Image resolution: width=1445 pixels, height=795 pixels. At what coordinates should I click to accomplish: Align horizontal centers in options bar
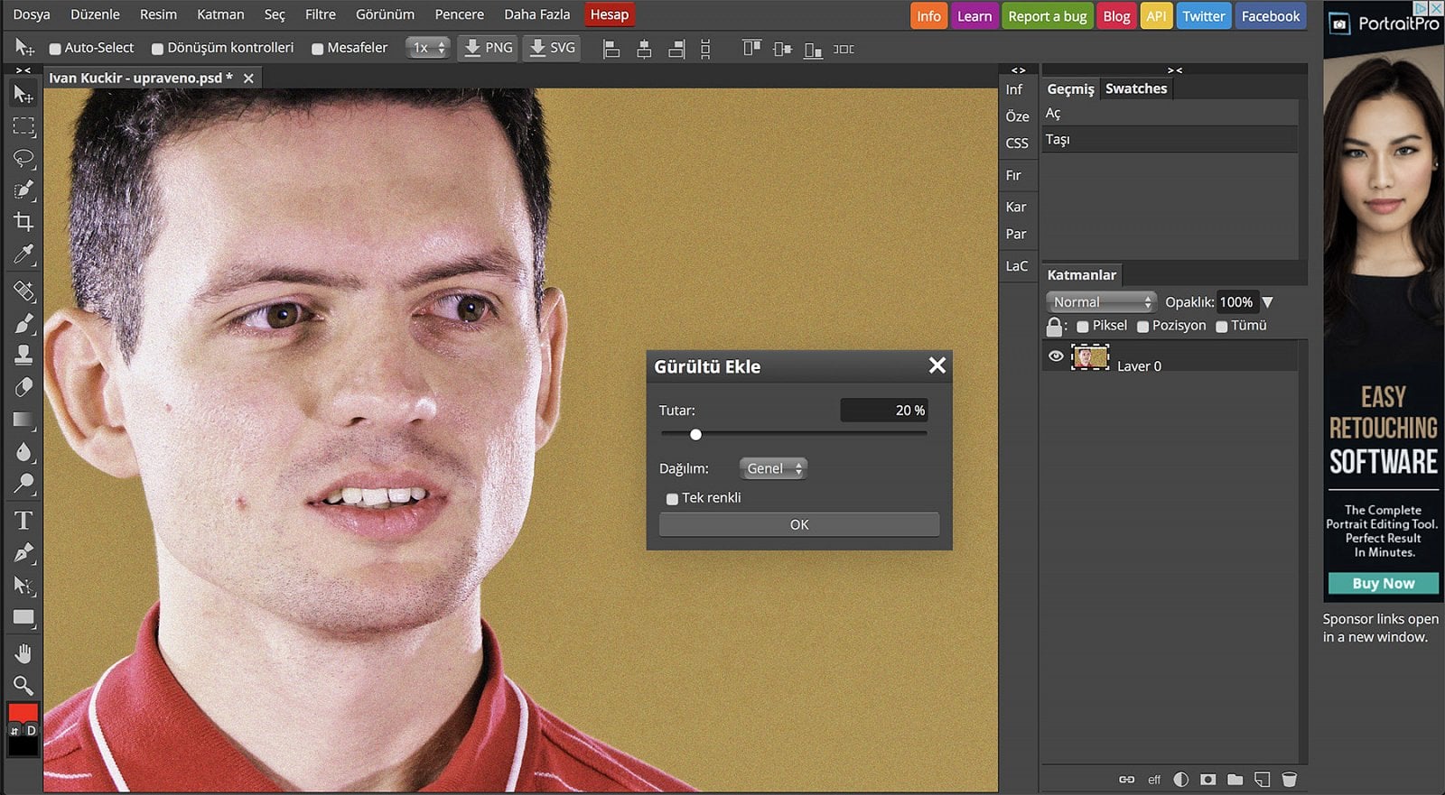coord(644,49)
